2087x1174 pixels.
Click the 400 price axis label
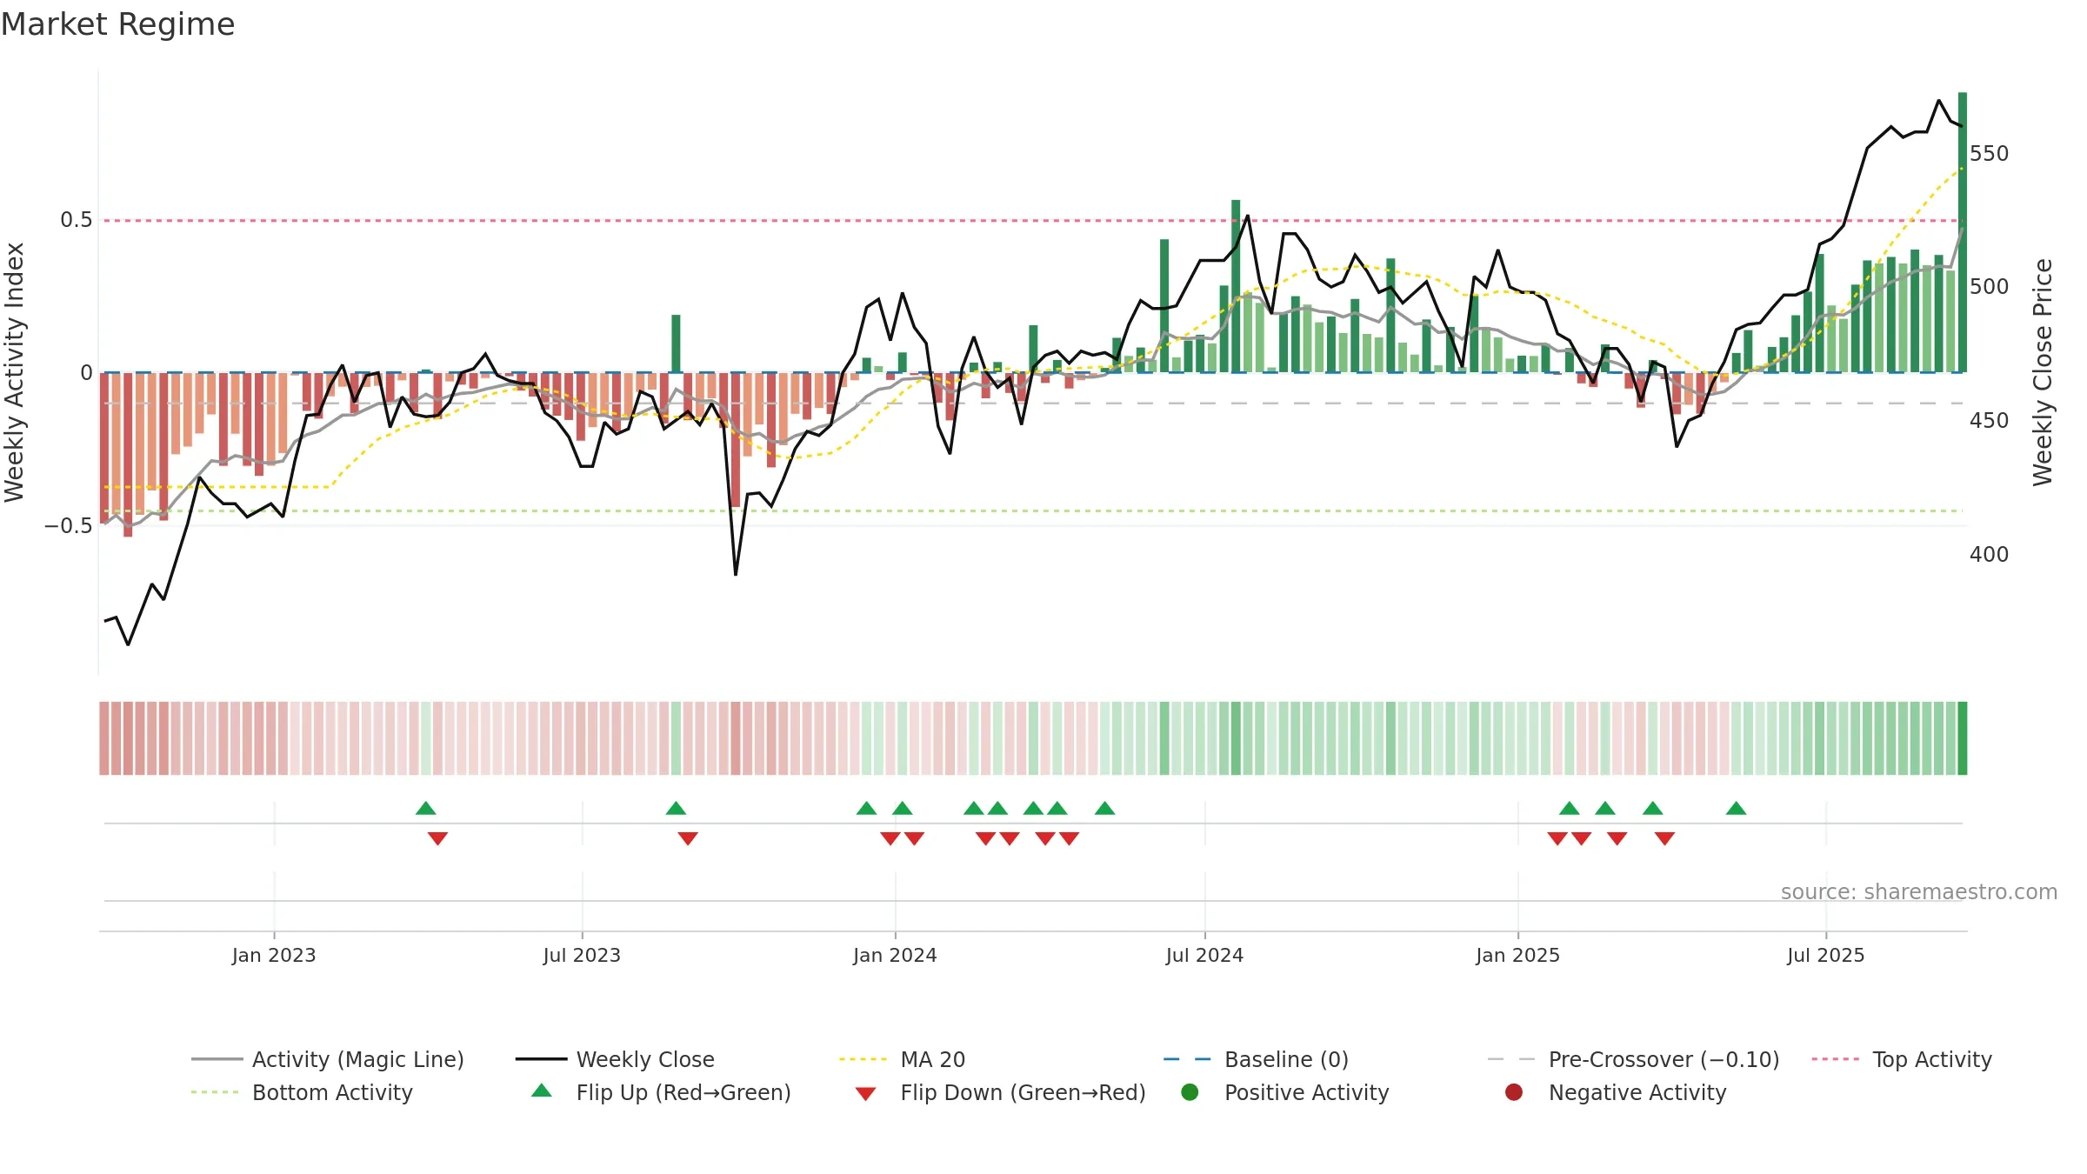point(1990,555)
